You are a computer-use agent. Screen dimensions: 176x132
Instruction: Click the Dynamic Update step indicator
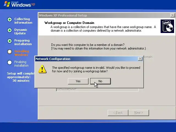click(x=10, y=30)
